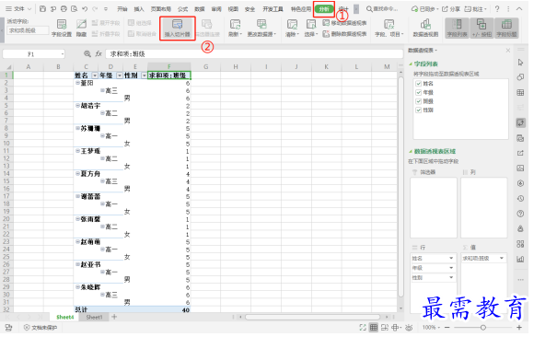This screenshot has width=534, height=337.
Task: Open the 性别 column filter dropdown
Action: [x=145, y=76]
